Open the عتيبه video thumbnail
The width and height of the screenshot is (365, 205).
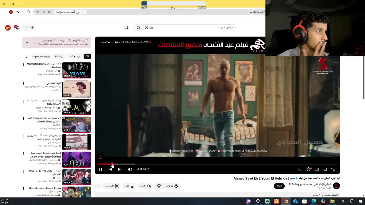click(x=76, y=142)
